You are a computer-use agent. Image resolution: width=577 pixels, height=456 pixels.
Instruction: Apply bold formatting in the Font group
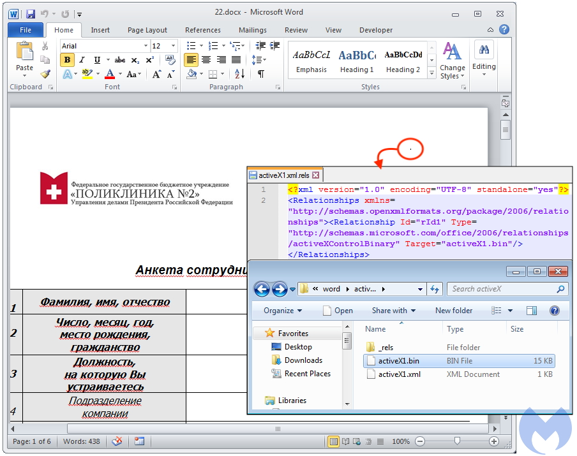tap(67, 61)
